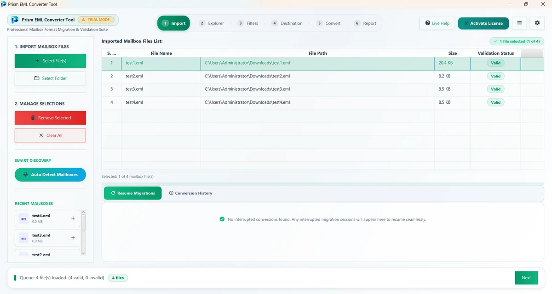Sort by the Size column header
The height and width of the screenshot is (294, 552).
[453, 53]
